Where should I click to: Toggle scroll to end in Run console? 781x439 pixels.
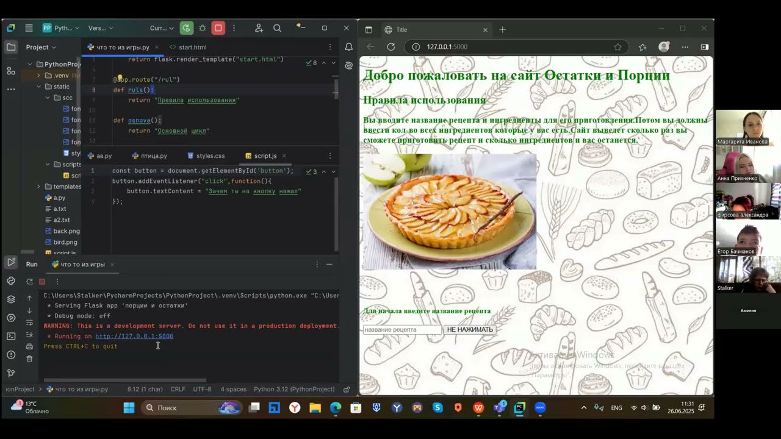click(29, 335)
